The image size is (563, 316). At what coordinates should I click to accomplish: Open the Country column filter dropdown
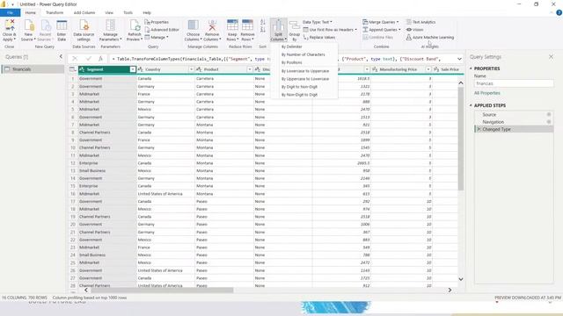click(x=191, y=69)
